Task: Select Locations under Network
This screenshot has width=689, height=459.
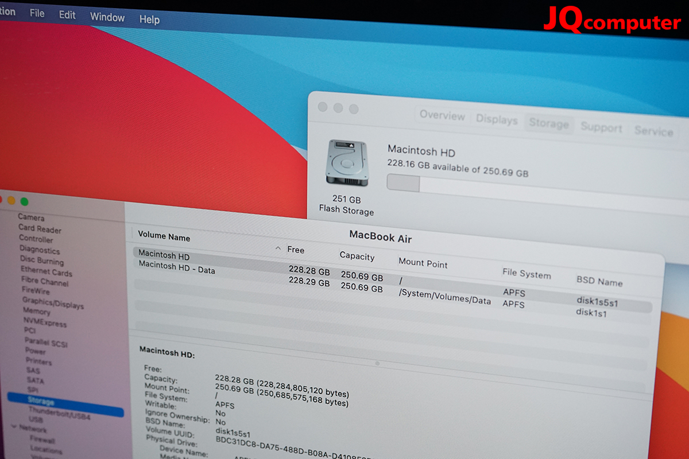Action: (47, 450)
